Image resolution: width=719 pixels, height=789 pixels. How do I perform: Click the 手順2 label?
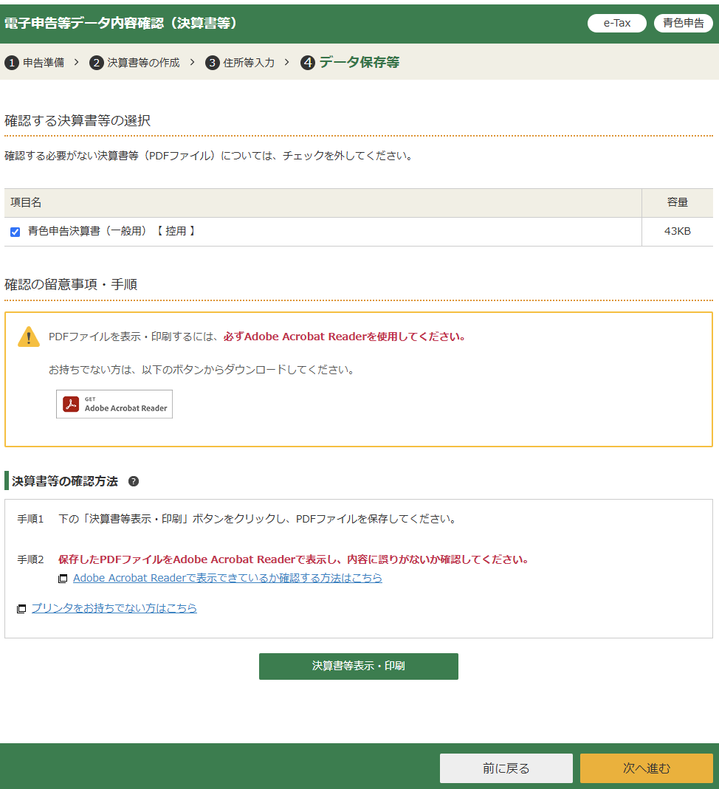click(31, 560)
